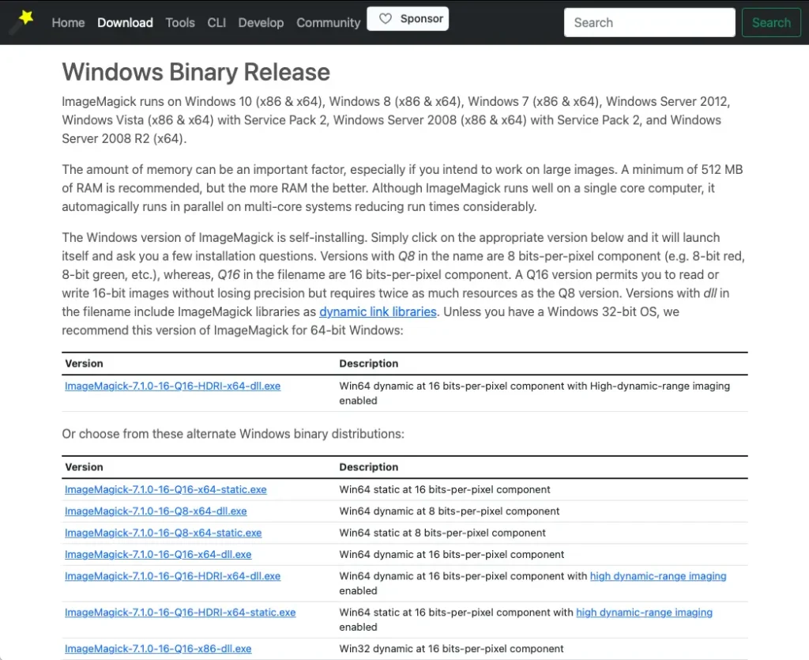Click the Version header of the first table
The width and height of the screenshot is (809, 660).
(x=84, y=364)
